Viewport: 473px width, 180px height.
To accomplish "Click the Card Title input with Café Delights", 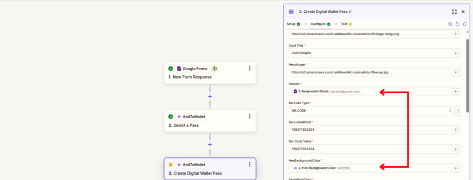I will pos(374,53).
